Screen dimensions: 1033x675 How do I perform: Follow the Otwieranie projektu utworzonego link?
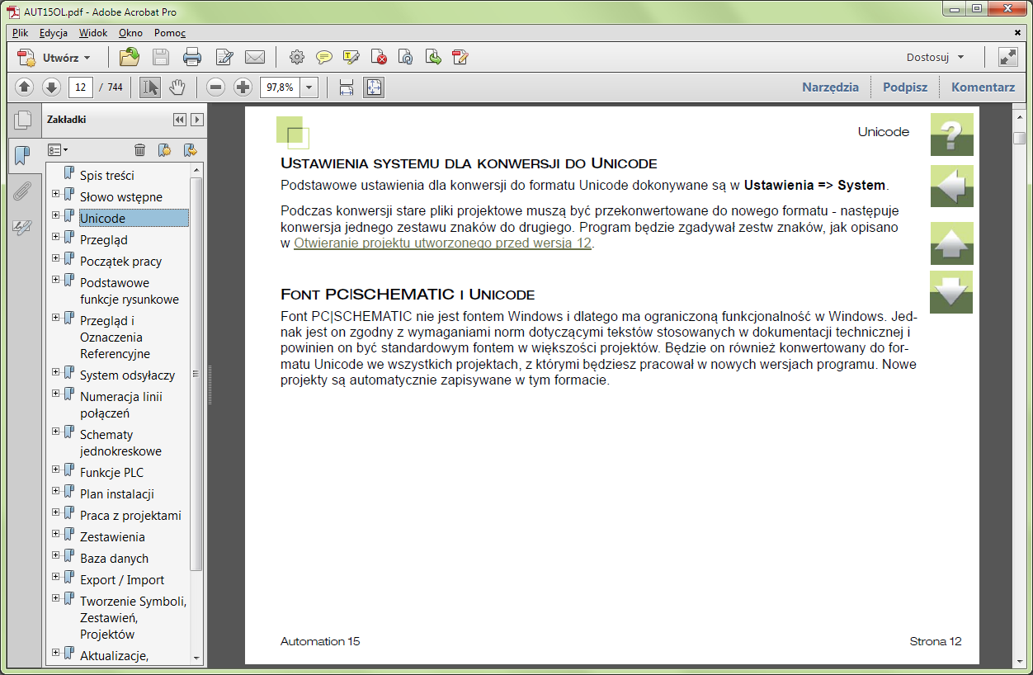click(x=442, y=243)
